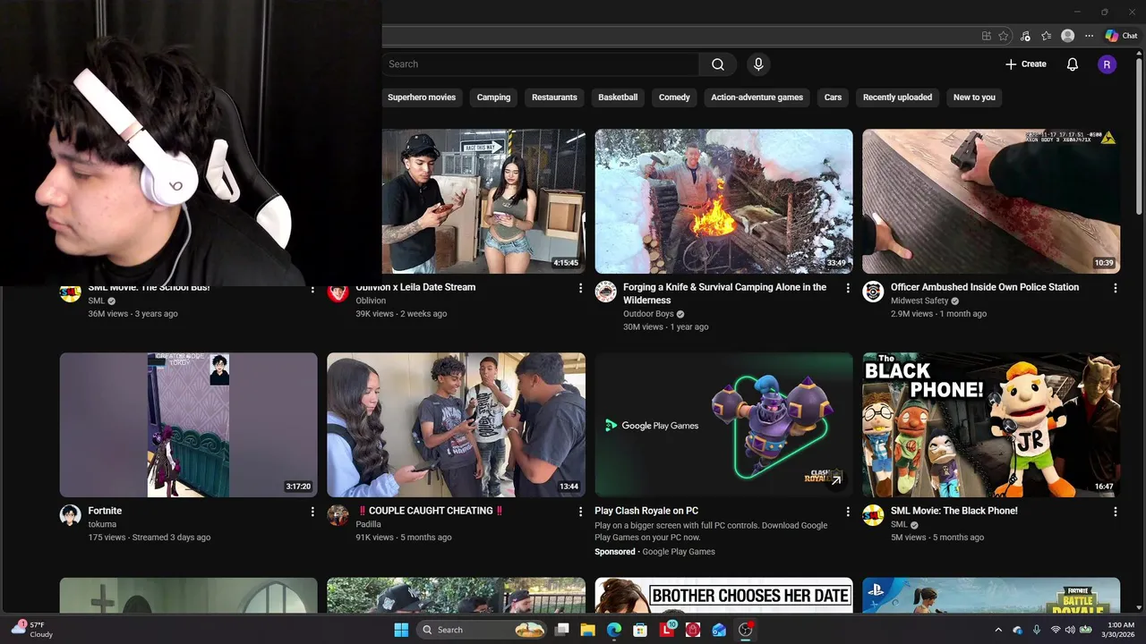Select the Cars filter chip
Image resolution: width=1146 pixels, height=644 pixels.
point(834,97)
